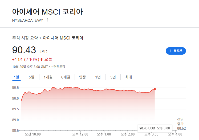Click the plus icon on follow button
Viewport: 199px width, 140px height.
click(170, 51)
